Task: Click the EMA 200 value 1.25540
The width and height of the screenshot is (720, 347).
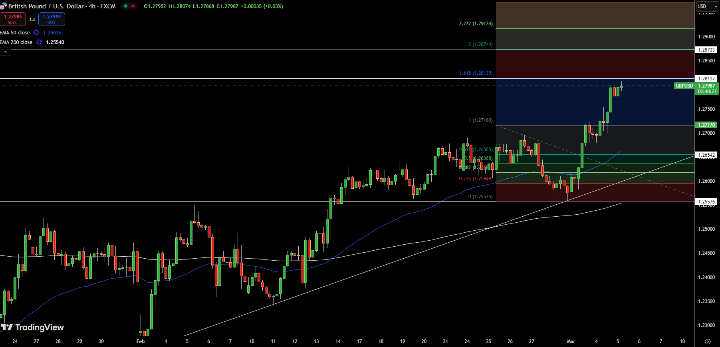Action: [x=55, y=42]
